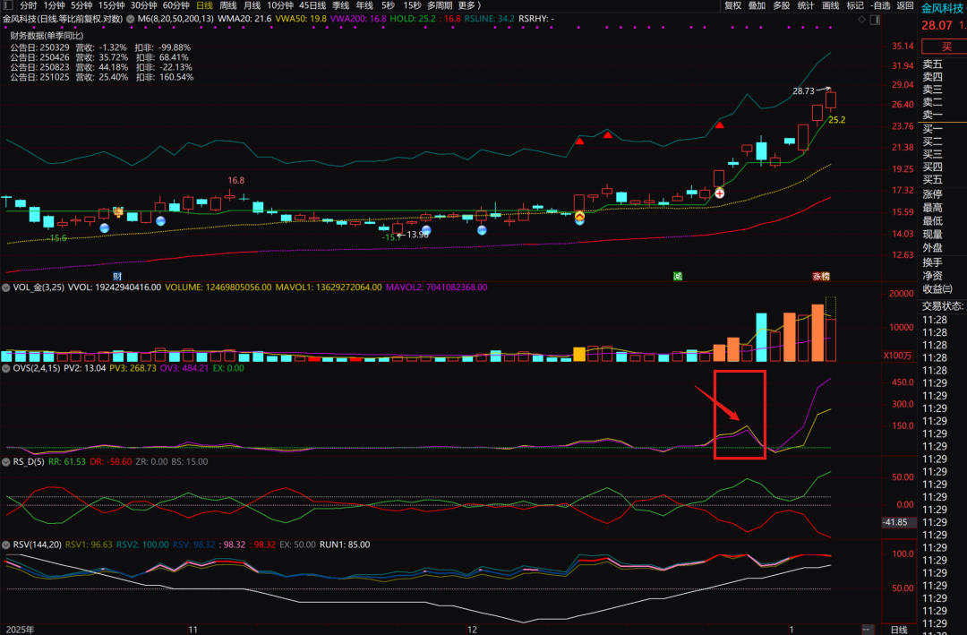Select the 周线 weekly period tab
This screenshot has width=967, height=635.
tap(228, 5)
